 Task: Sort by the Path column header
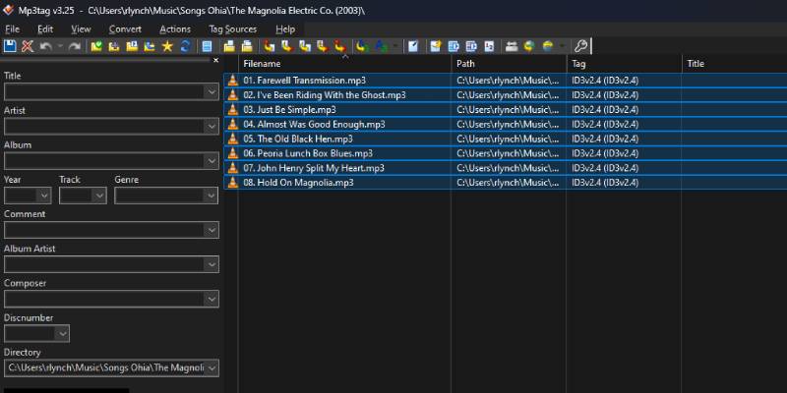pos(509,64)
